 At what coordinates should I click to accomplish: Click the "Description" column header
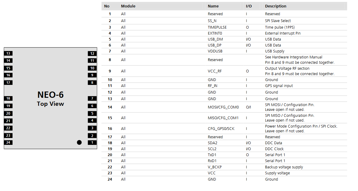(x=275, y=6)
